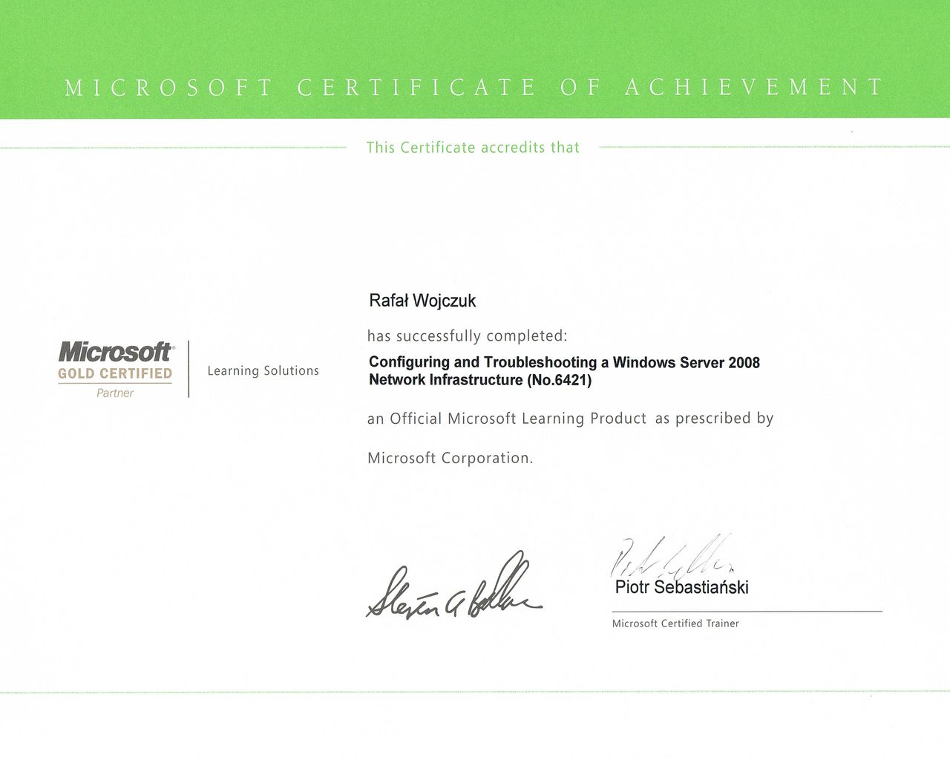
Task: Click the recipient name 'Rafał Wojczuk'
Action: pos(422,301)
